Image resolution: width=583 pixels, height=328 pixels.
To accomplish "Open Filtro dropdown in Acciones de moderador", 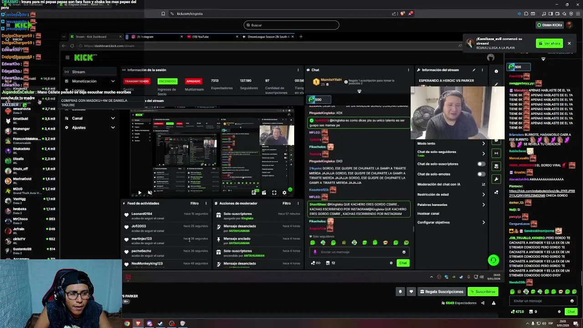I will click(286, 203).
